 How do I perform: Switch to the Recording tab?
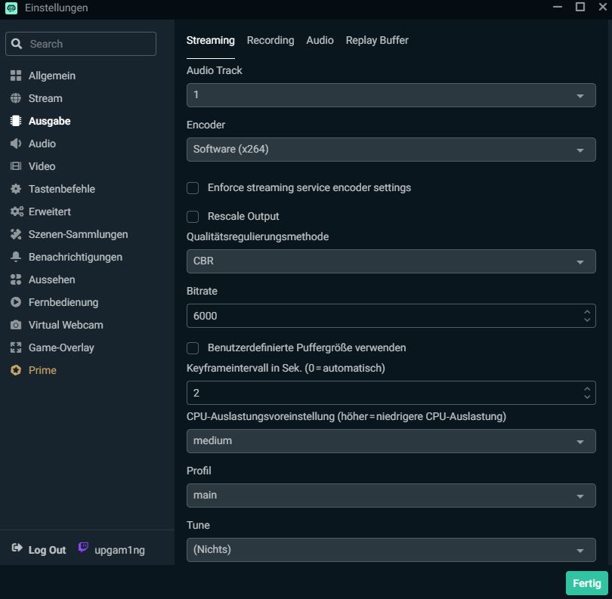(270, 40)
